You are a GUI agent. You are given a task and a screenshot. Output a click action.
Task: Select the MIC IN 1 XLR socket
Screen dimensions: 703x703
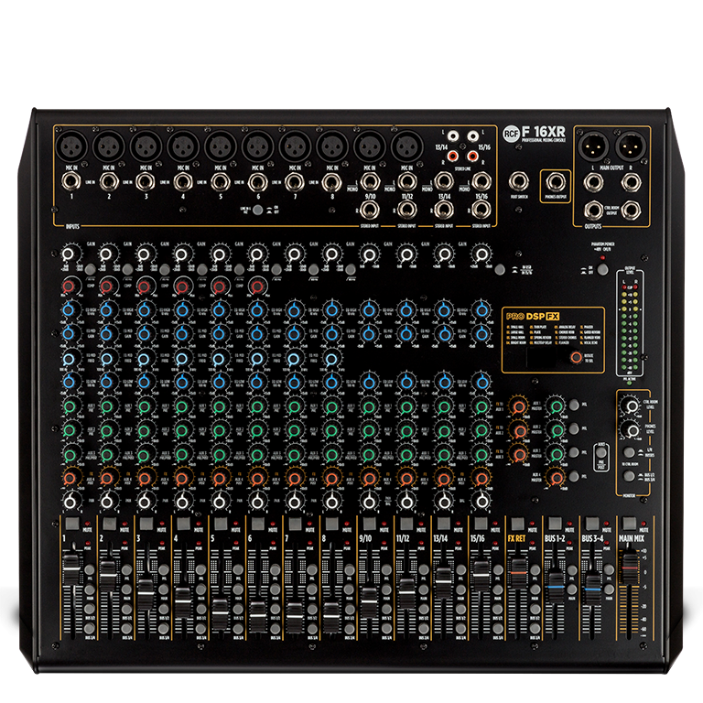(70, 146)
